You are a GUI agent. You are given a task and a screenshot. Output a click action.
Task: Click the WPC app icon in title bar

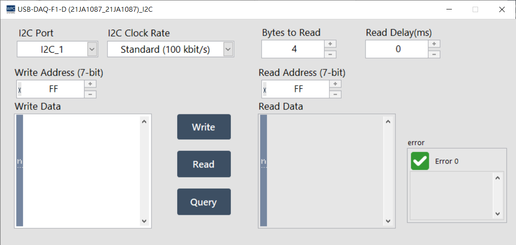pos(10,9)
